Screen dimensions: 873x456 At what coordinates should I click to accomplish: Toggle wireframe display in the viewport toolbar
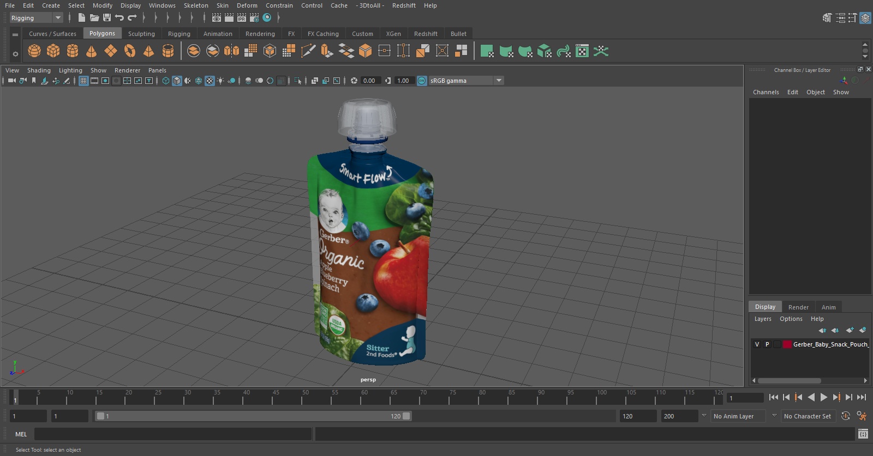coord(166,81)
